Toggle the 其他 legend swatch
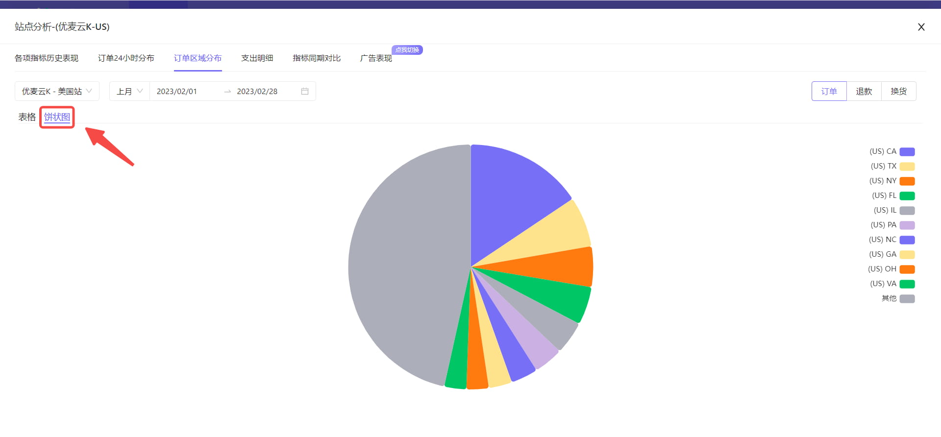The width and height of the screenshot is (941, 437). [x=907, y=299]
